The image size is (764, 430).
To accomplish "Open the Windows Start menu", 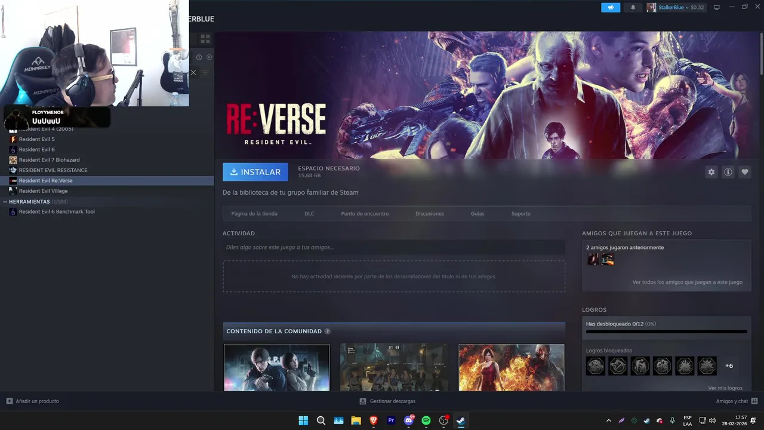I will click(303, 420).
